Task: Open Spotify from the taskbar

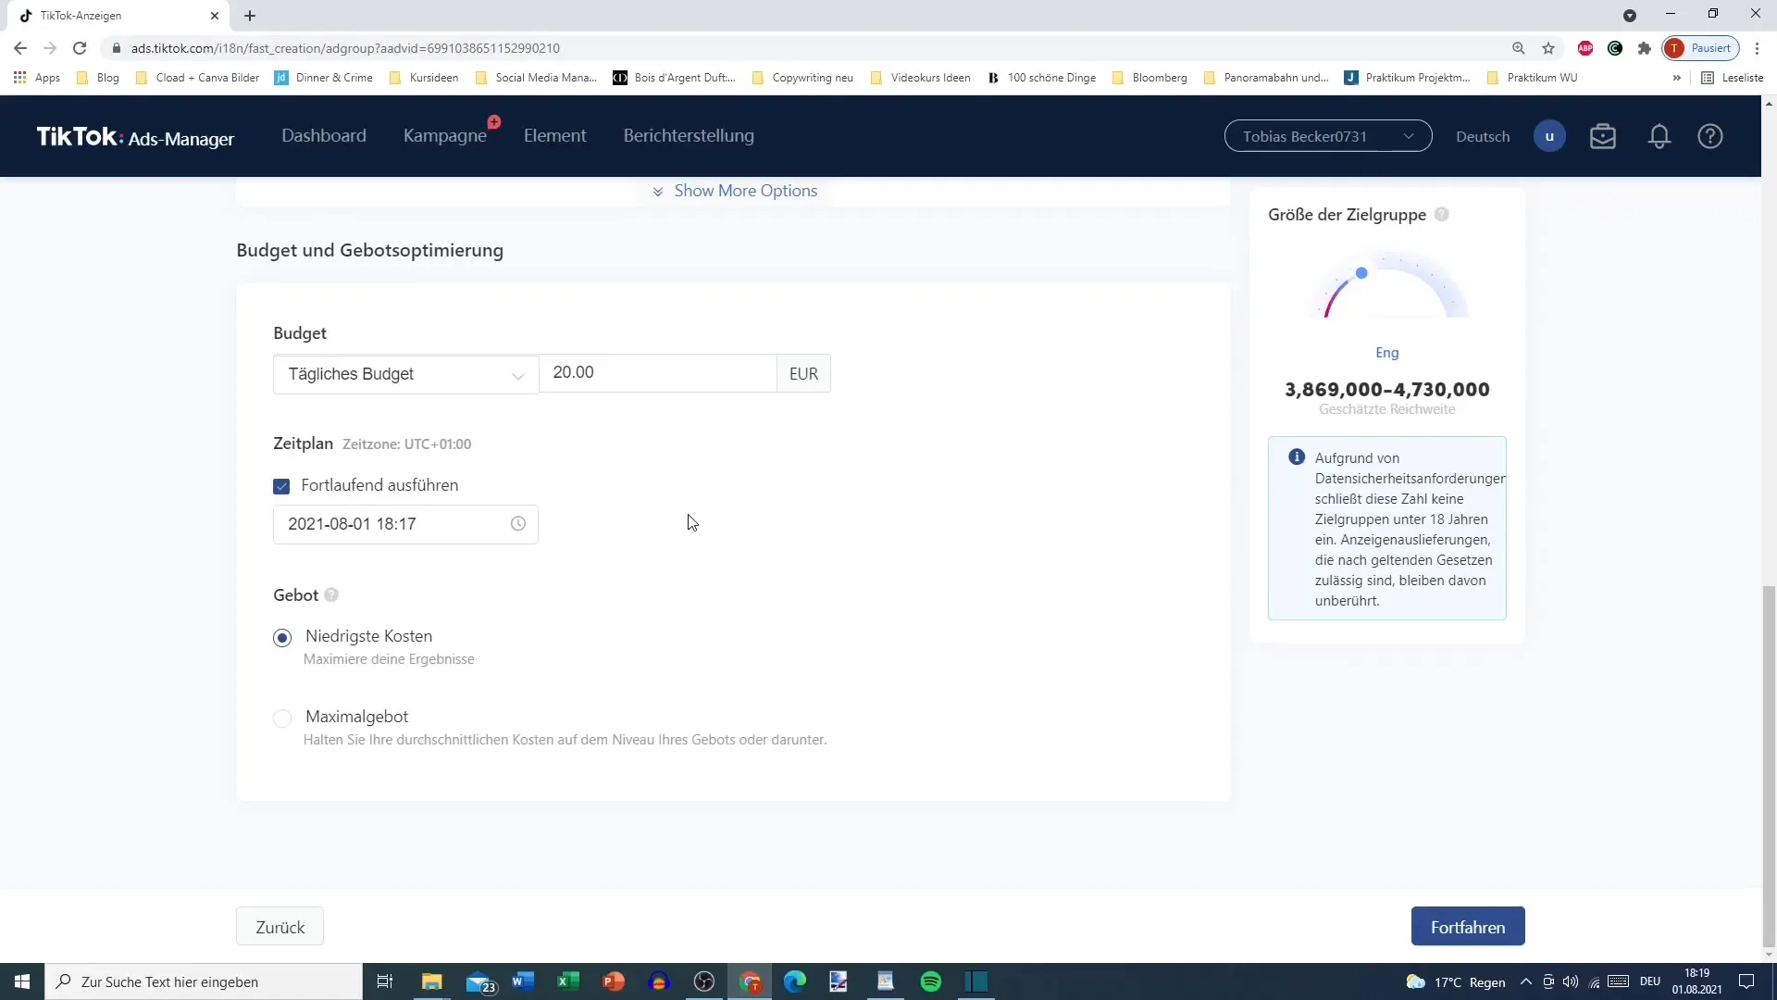Action: click(931, 981)
